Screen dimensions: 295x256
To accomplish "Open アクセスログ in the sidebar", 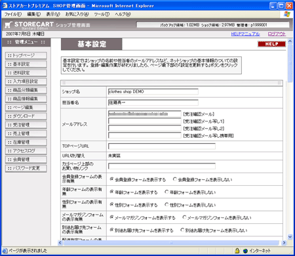I will pos(26,151).
